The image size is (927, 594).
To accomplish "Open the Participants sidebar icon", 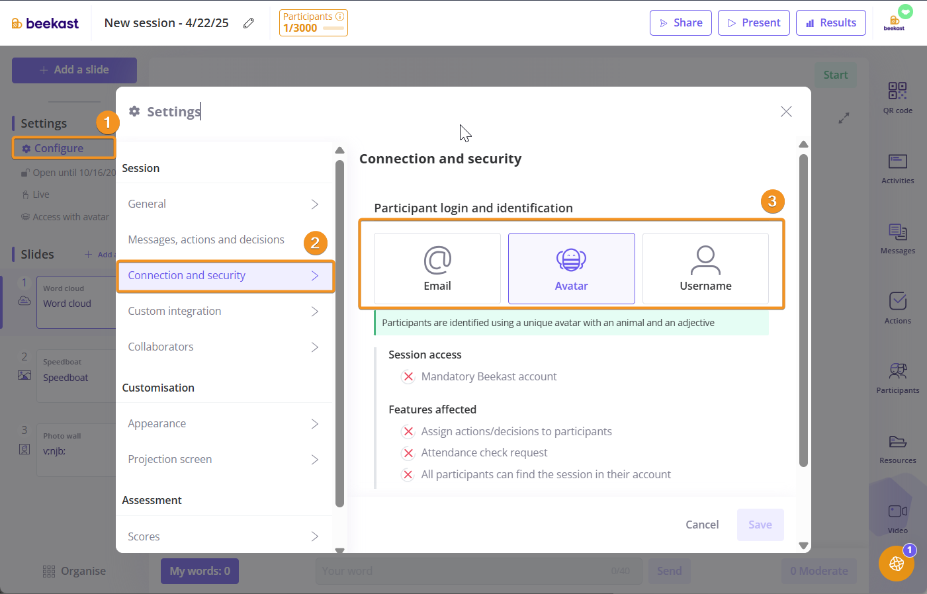I will pos(897,378).
